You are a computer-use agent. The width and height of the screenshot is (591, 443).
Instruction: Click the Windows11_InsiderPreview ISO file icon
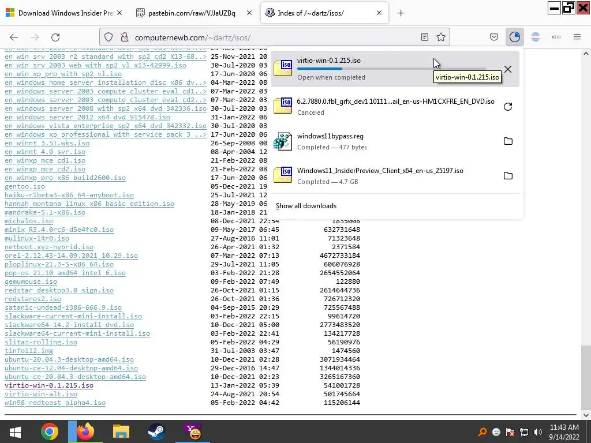283,175
